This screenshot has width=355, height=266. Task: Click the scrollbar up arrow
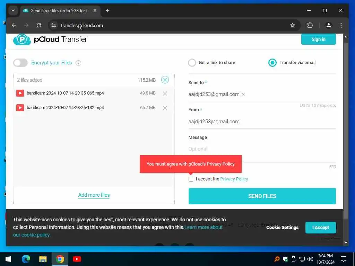click(346, 37)
